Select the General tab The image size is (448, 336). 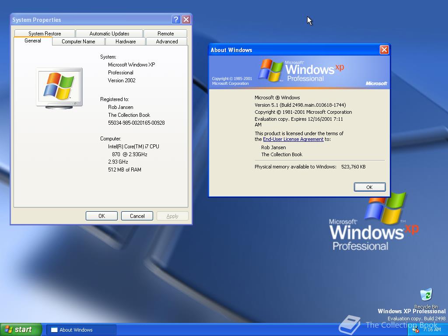(32, 41)
